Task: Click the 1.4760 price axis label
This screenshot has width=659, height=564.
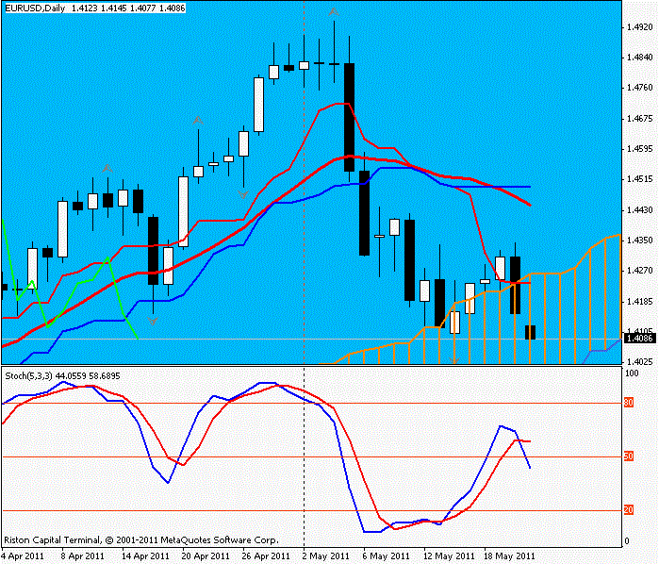Action: click(639, 88)
